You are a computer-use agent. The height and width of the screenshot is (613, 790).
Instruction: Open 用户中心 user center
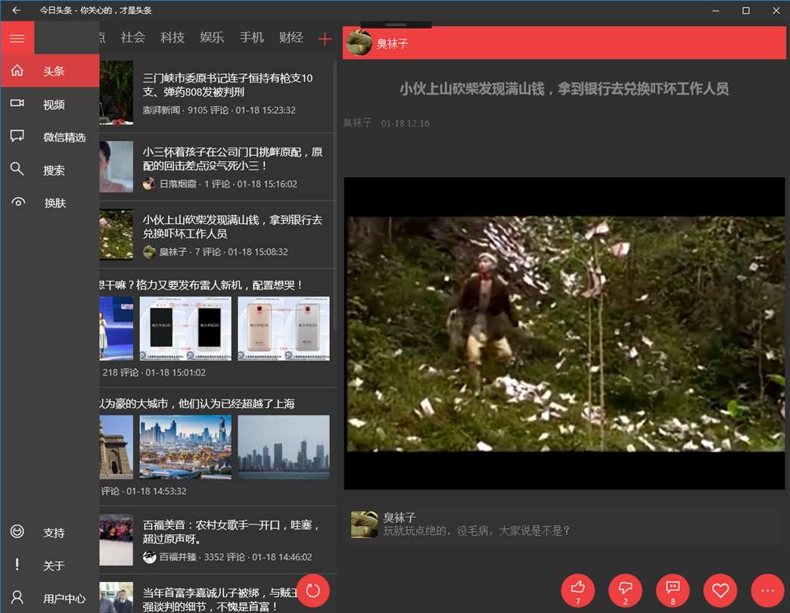[x=50, y=598]
